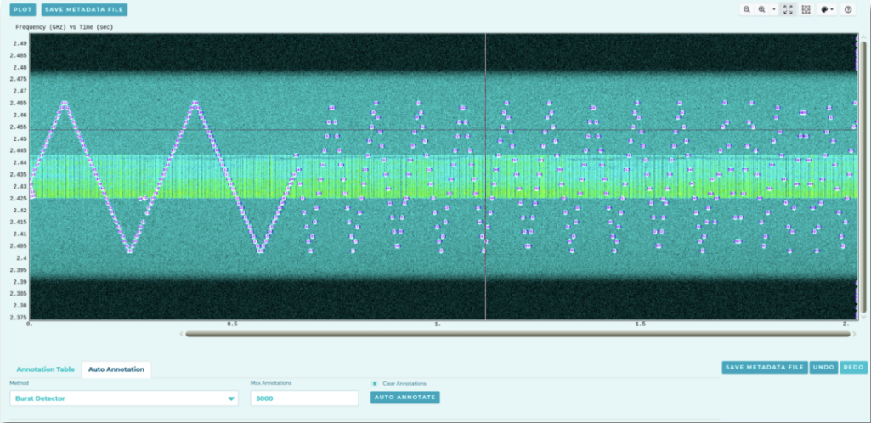Open the color palette picker

pos(827,9)
